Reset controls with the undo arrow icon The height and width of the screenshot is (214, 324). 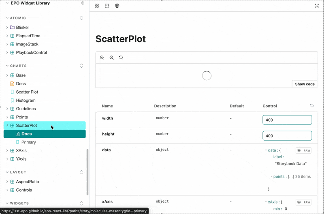click(311, 106)
